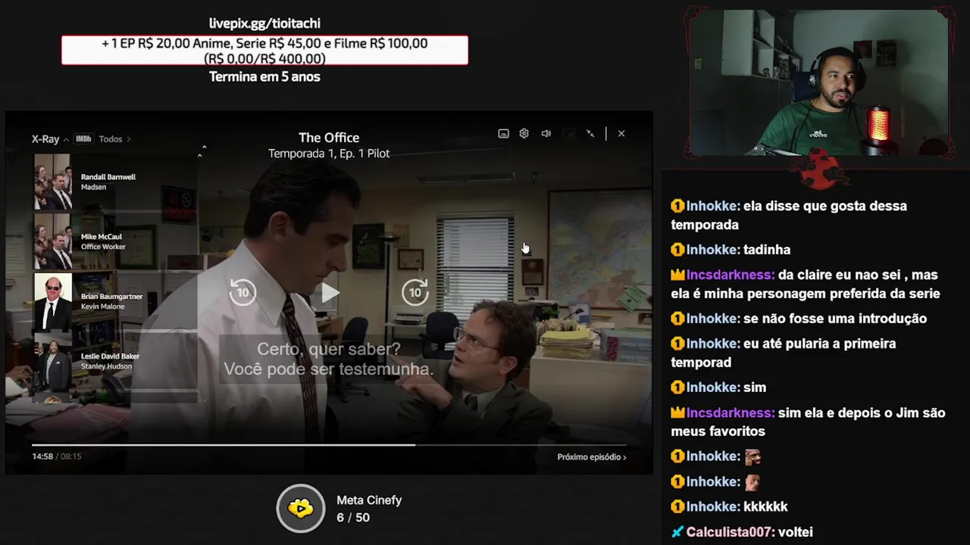This screenshot has height=545, width=970.
Task: Click The Office title text
Action: click(x=329, y=138)
